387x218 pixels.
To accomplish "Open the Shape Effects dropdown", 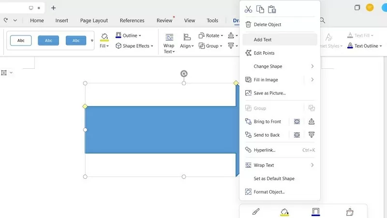I will [x=134, y=46].
